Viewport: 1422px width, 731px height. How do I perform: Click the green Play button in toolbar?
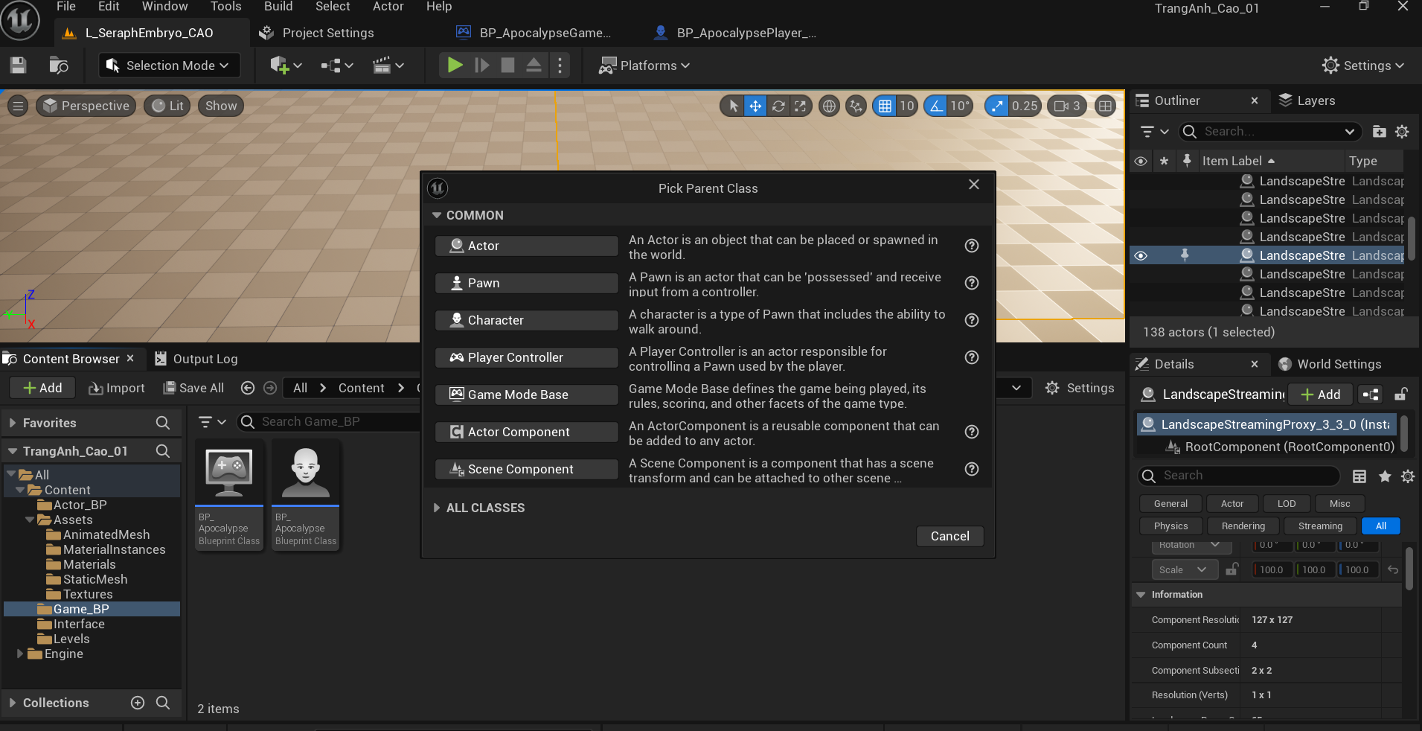pyautogui.click(x=454, y=66)
